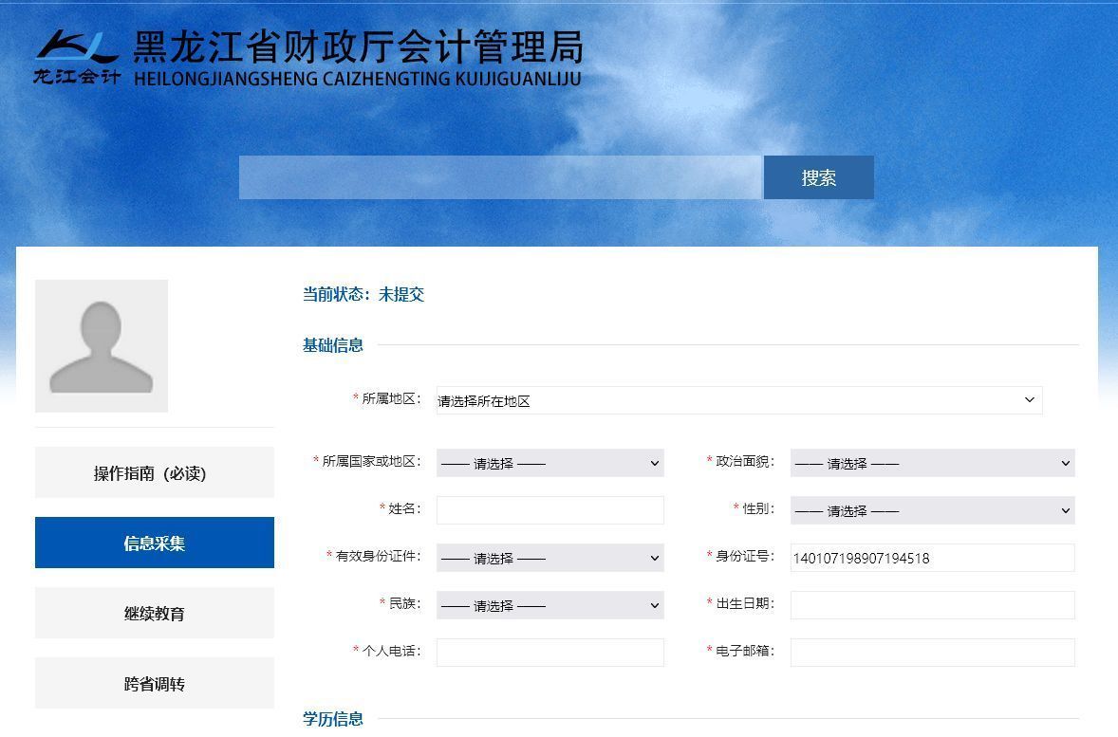The image size is (1118, 737).
Task: Select the 信息采集 sidebar item
Action: click(x=154, y=543)
